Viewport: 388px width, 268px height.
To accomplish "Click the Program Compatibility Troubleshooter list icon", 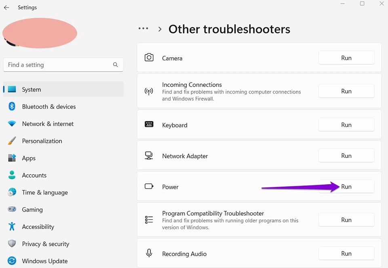I will [x=149, y=220].
